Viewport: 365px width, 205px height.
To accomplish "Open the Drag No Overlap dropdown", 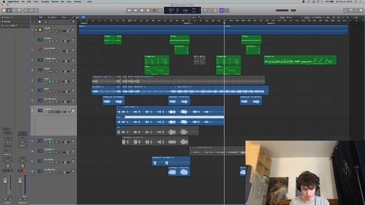I will [x=317, y=18].
